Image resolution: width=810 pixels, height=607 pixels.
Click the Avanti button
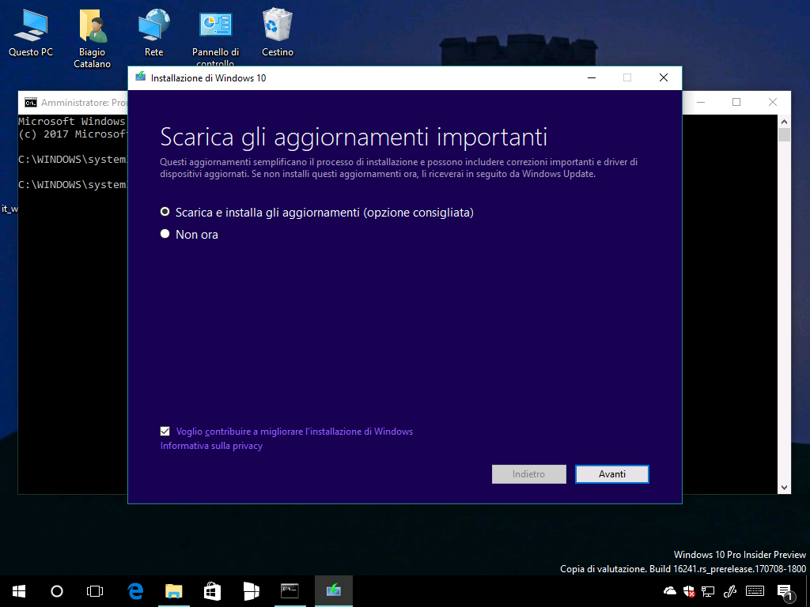612,474
